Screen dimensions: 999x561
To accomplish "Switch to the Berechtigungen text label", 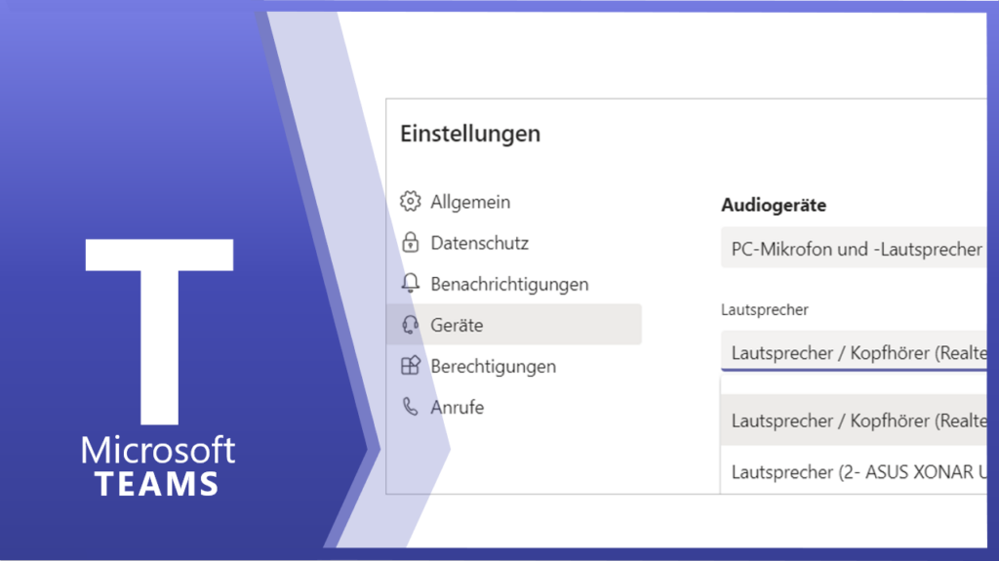I will pyautogui.click(x=493, y=366).
